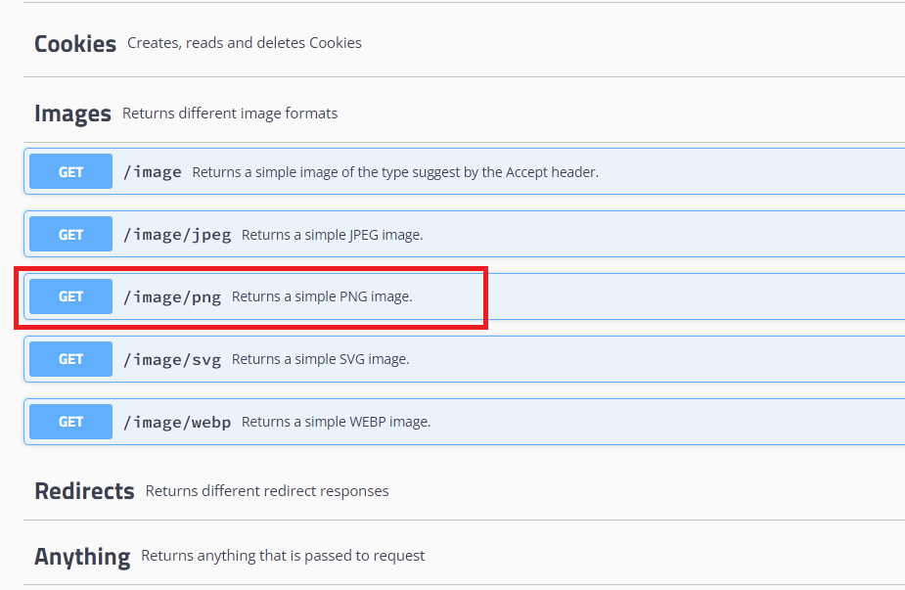
Task: Open the /image/webp endpoint path
Action: click(x=177, y=422)
